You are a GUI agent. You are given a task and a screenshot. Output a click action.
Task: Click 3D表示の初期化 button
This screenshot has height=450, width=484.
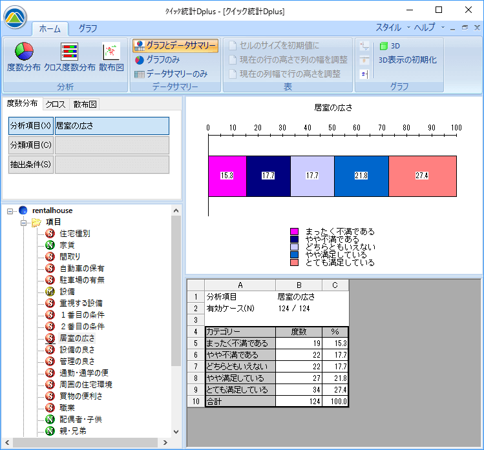[x=407, y=59]
